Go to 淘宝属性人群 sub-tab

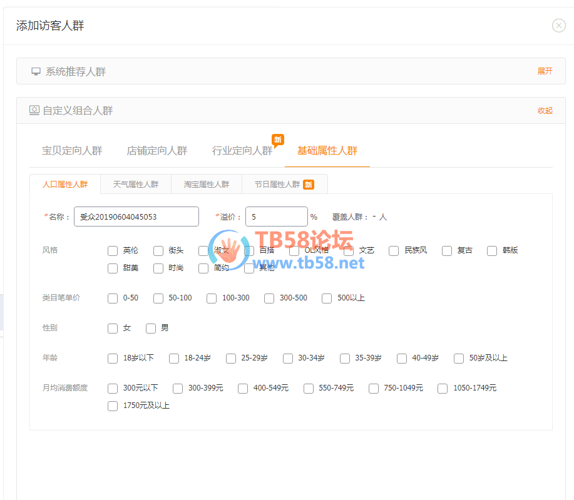click(x=207, y=185)
